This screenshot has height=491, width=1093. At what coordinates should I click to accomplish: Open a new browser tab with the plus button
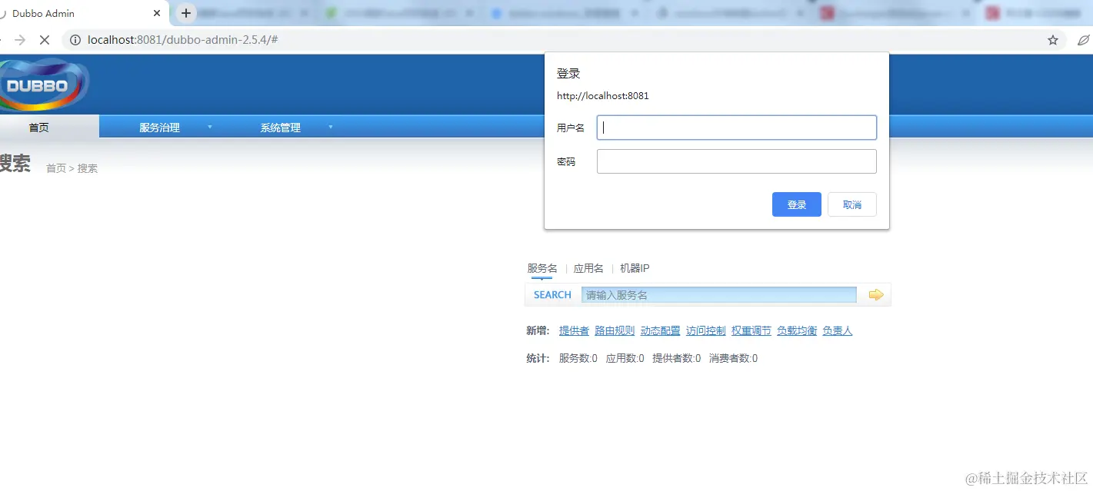185,13
